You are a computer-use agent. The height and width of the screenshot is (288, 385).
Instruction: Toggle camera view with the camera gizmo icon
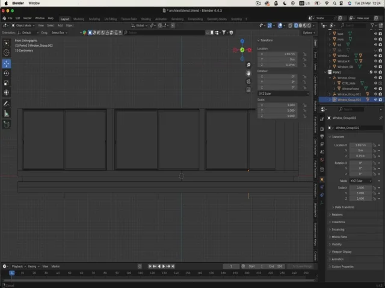pos(248,82)
